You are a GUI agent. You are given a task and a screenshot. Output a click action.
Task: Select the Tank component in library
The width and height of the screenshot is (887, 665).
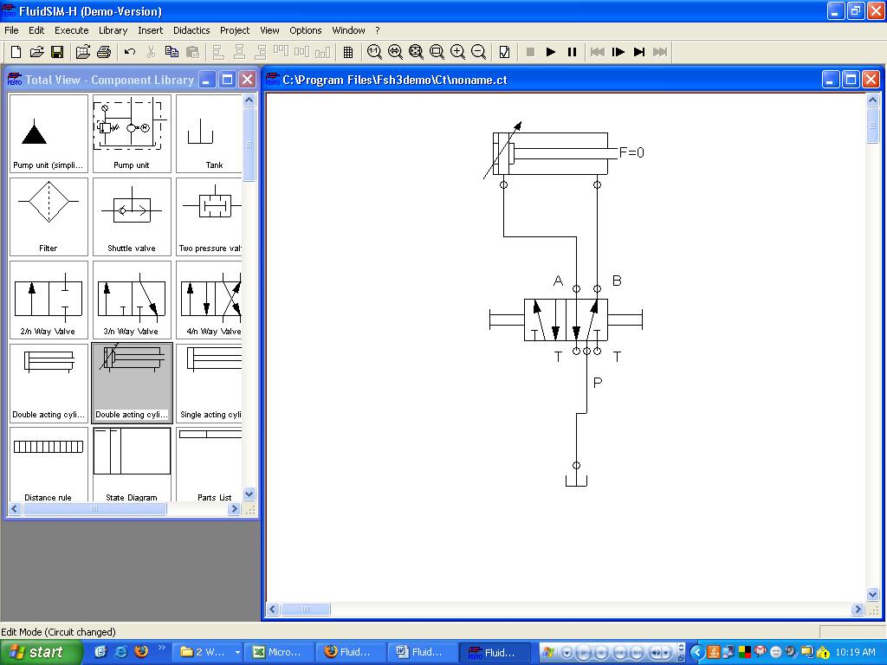point(209,133)
